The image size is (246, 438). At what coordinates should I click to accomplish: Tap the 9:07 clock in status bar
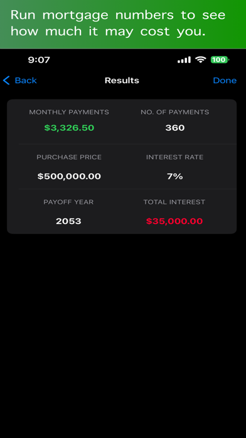[x=39, y=60]
